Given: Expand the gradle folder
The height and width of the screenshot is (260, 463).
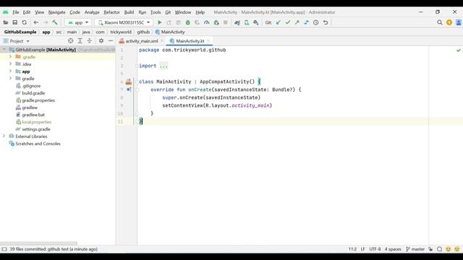Looking at the screenshot, I should click(x=10, y=79).
